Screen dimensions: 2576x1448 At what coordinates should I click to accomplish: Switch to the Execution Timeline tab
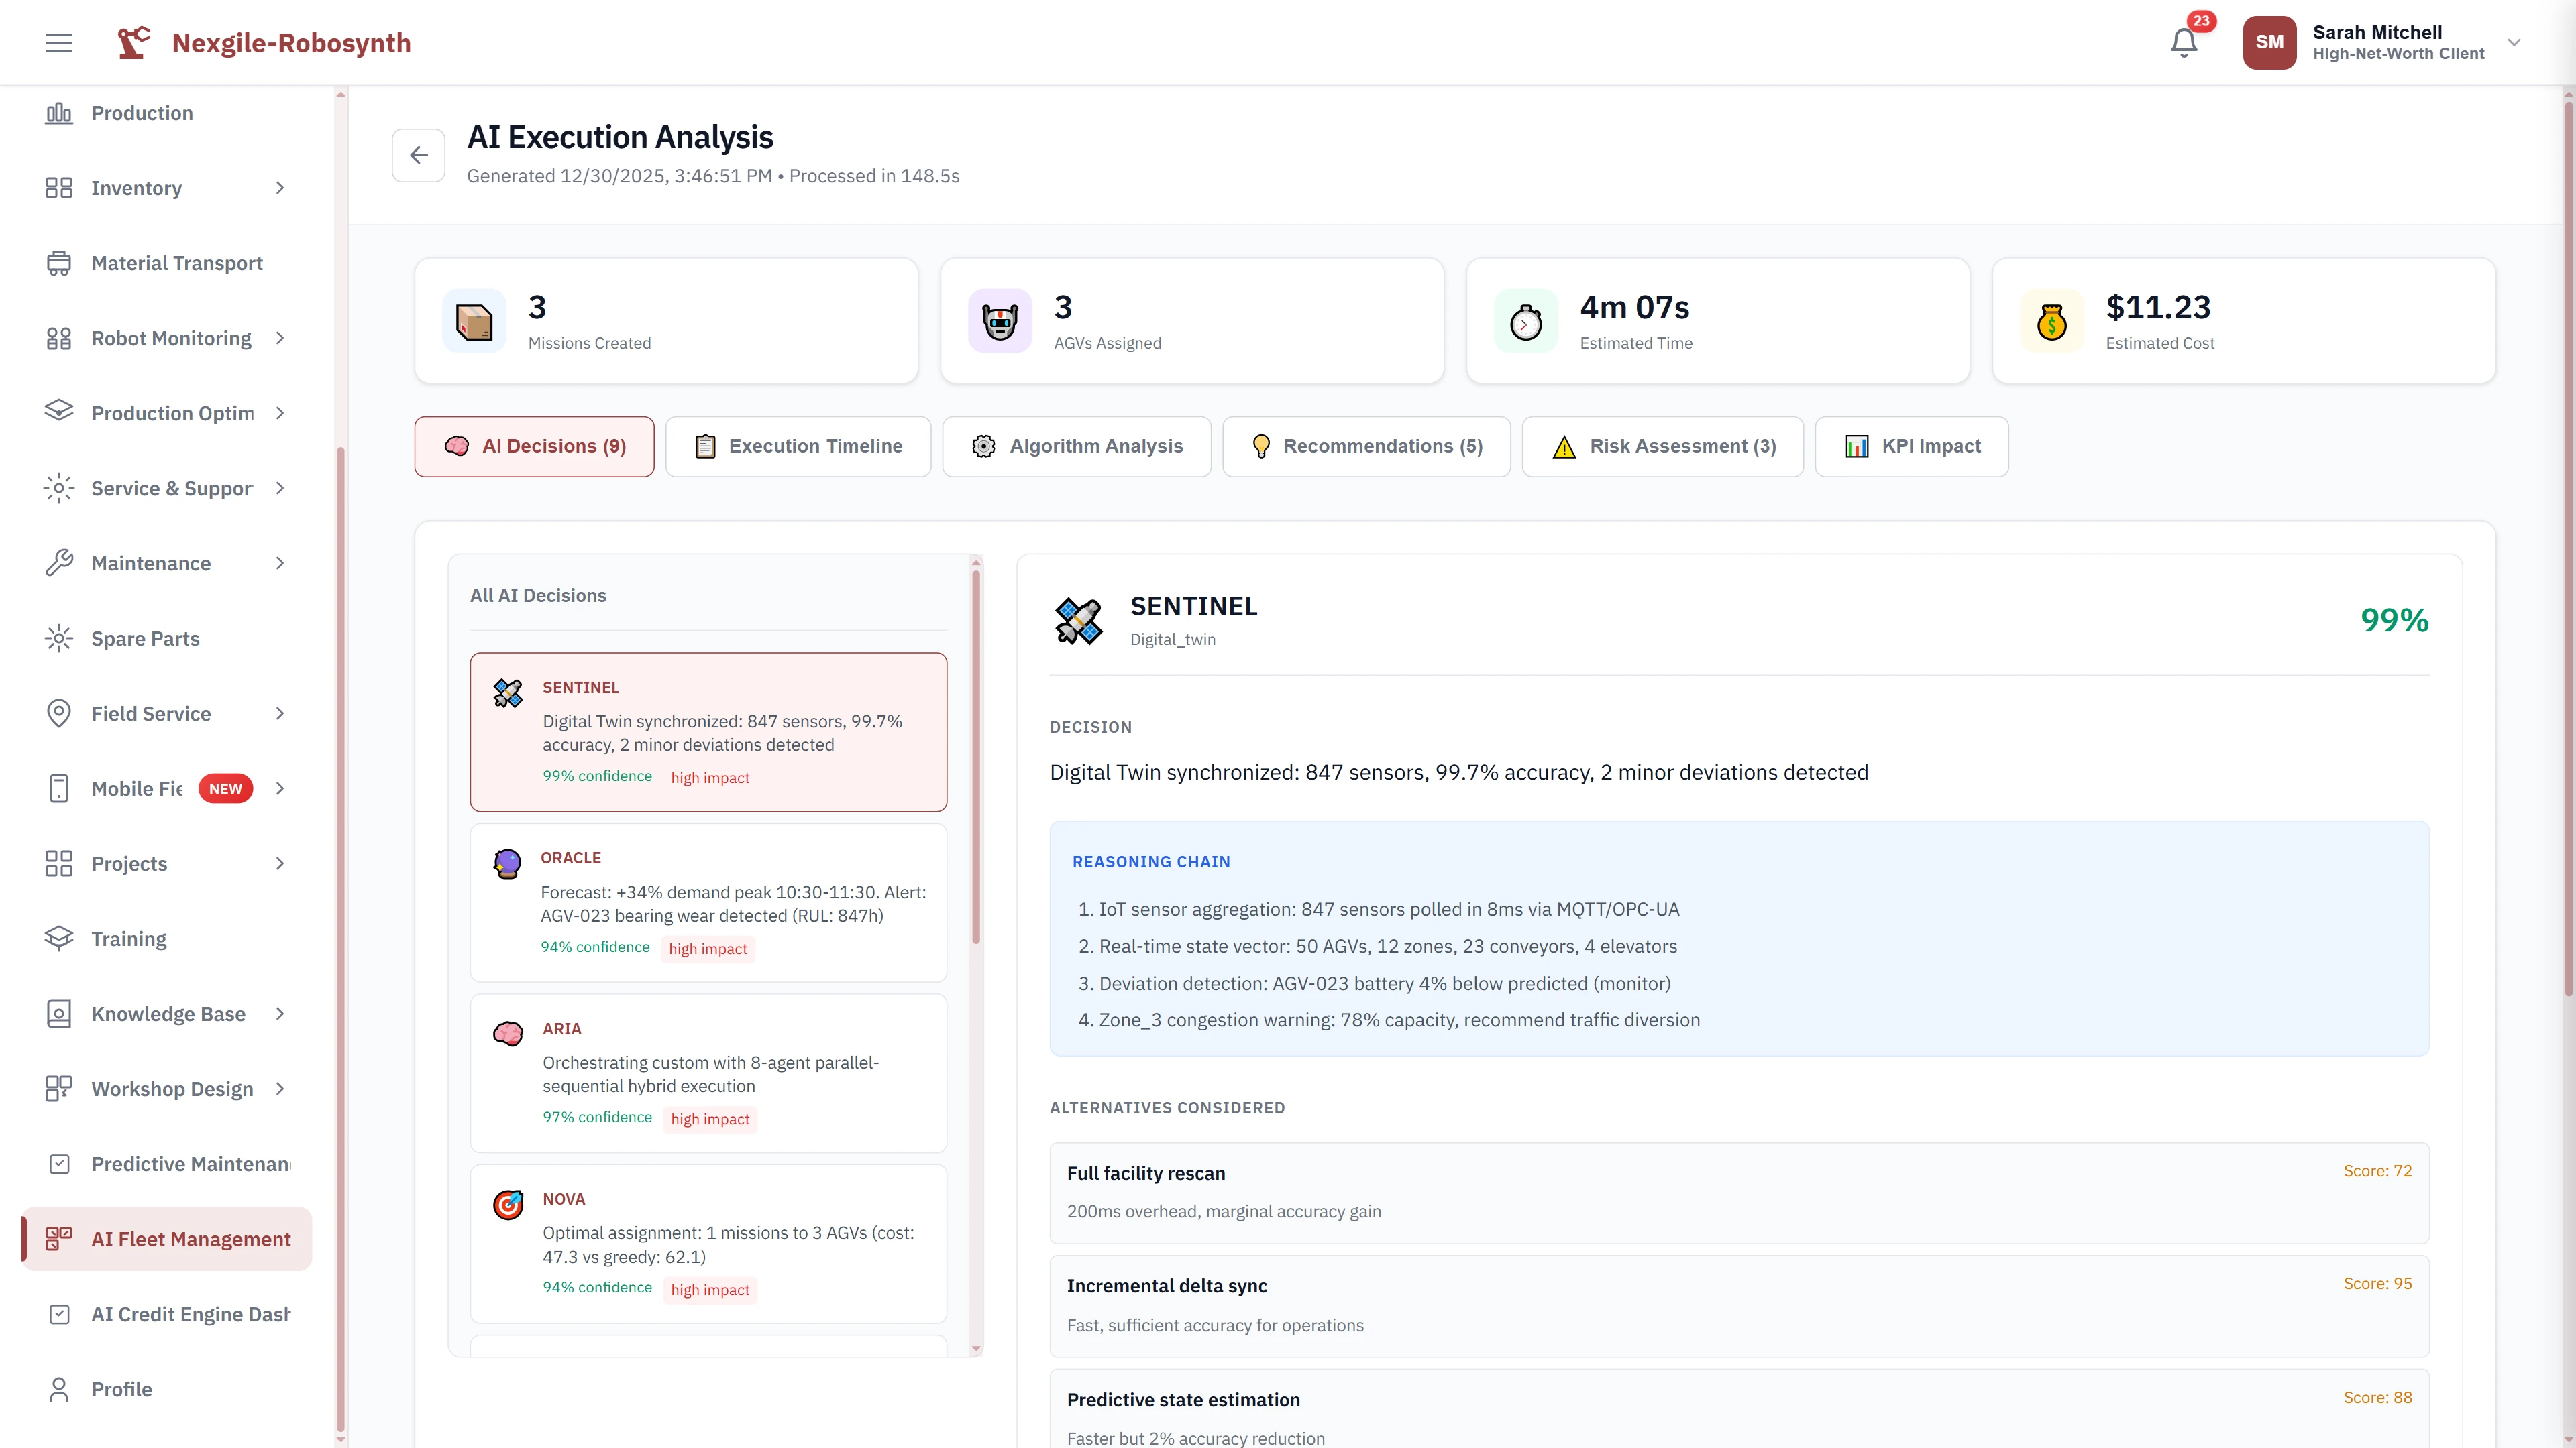click(x=798, y=446)
